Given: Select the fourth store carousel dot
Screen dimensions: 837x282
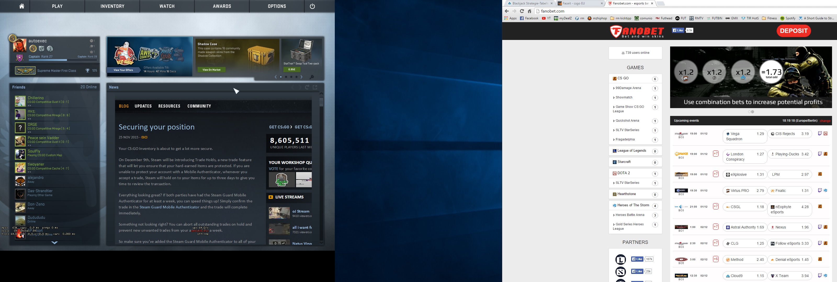Looking at the screenshot, I should pos(296,77).
